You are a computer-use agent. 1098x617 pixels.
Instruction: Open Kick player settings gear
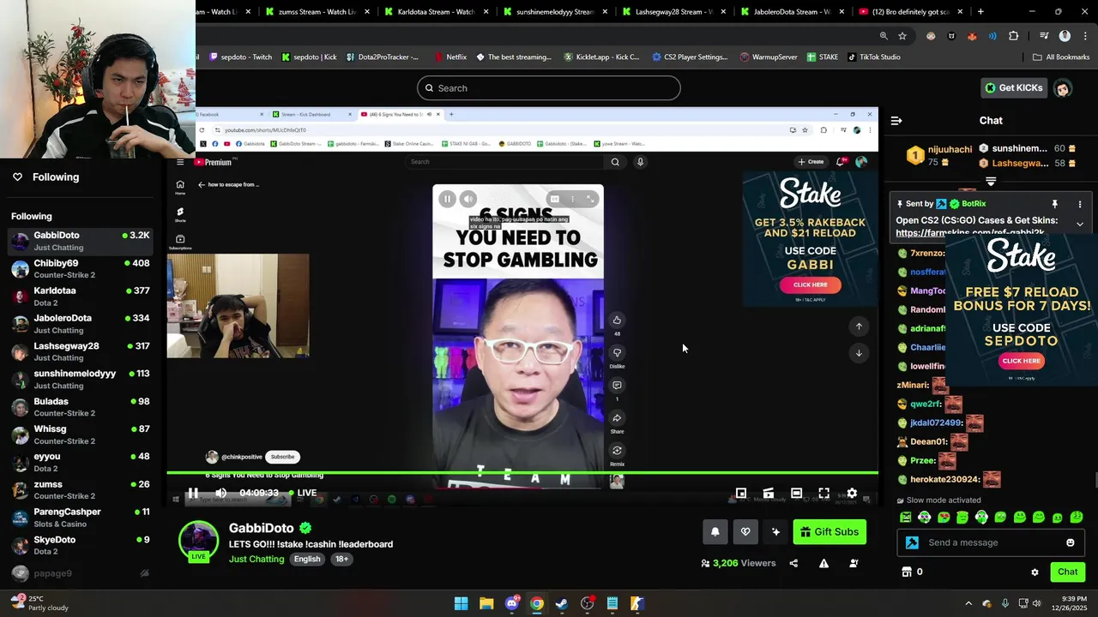(x=852, y=493)
